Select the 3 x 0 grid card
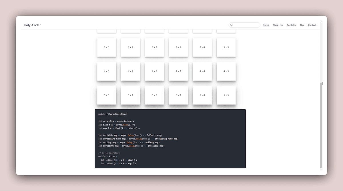The width and height of the screenshot is (343, 191). click(x=107, y=47)
